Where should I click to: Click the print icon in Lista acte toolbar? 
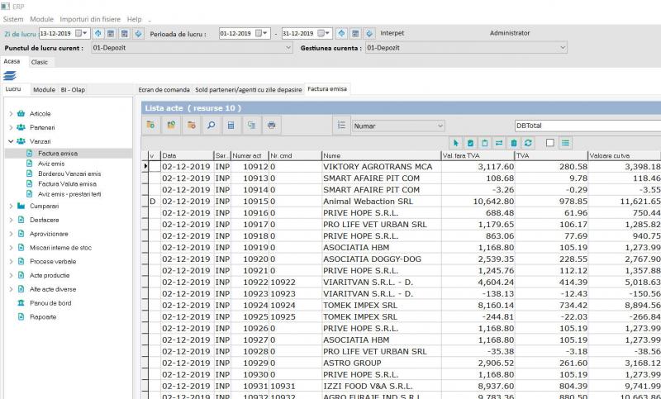click(270, 126)
